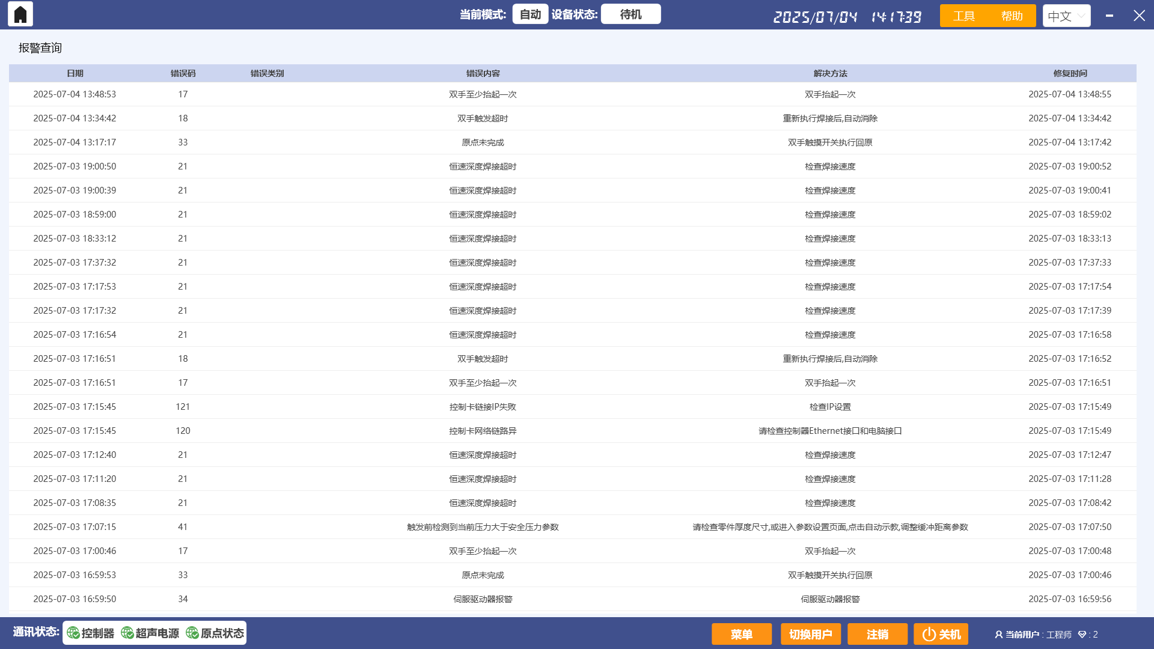
Task: Open the 中文 language dropdown
Action: click(1067, 16)
